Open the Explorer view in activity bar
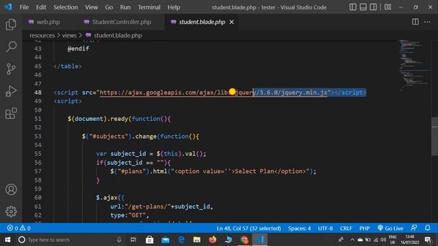This screenshot has height=246, width=438. tap(11, 25)
